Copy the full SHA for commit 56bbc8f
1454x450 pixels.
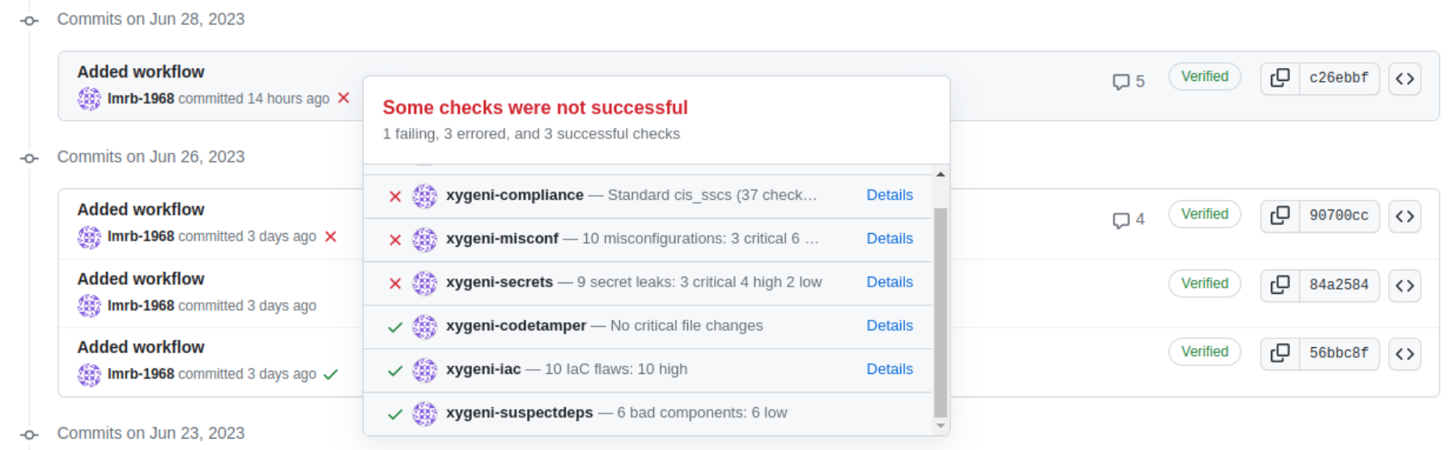pos(1280,354)
